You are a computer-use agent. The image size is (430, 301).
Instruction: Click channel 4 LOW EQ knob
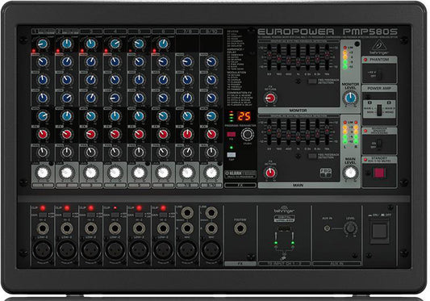115,98
